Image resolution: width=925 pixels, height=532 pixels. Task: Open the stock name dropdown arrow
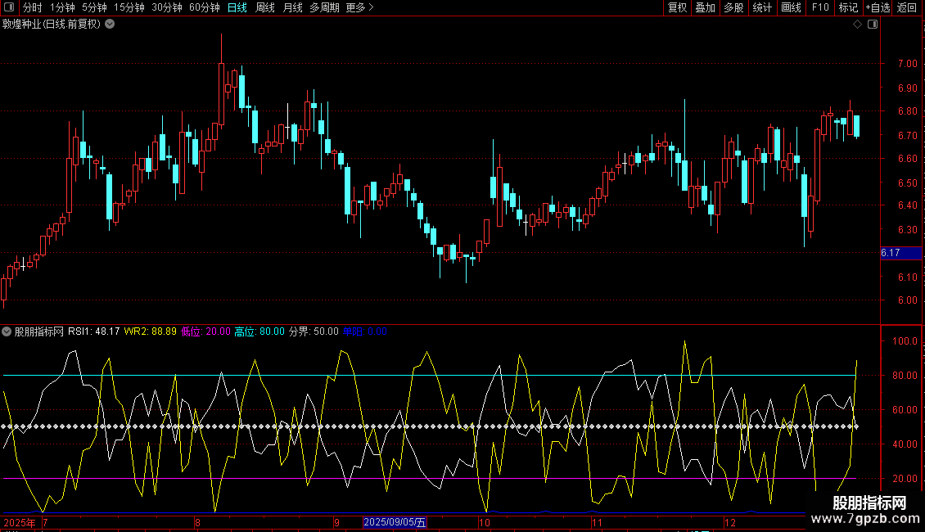[x=110, y=24]
